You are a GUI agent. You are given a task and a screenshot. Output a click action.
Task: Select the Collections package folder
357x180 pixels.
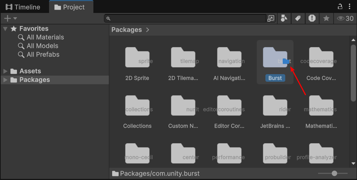137,105
